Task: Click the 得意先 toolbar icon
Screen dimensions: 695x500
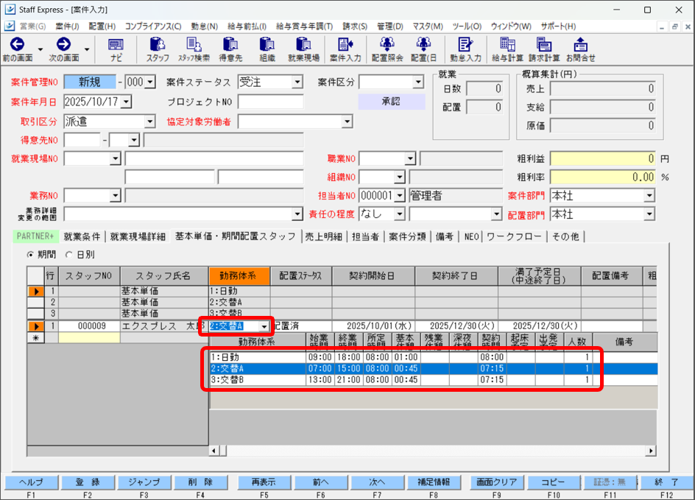Action: pos(230,46)
